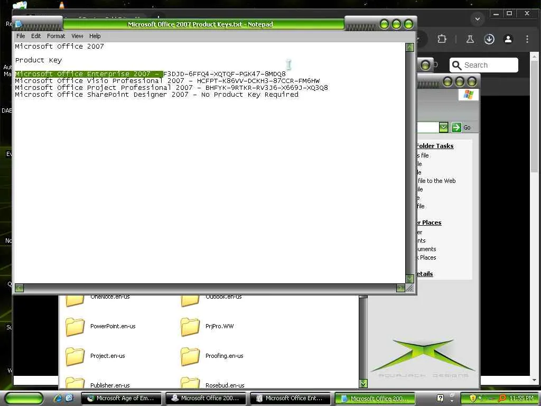This screenshot has width=541, height=406.
Task: Collapse the Other Places panel header
Action: pos(429,223)
